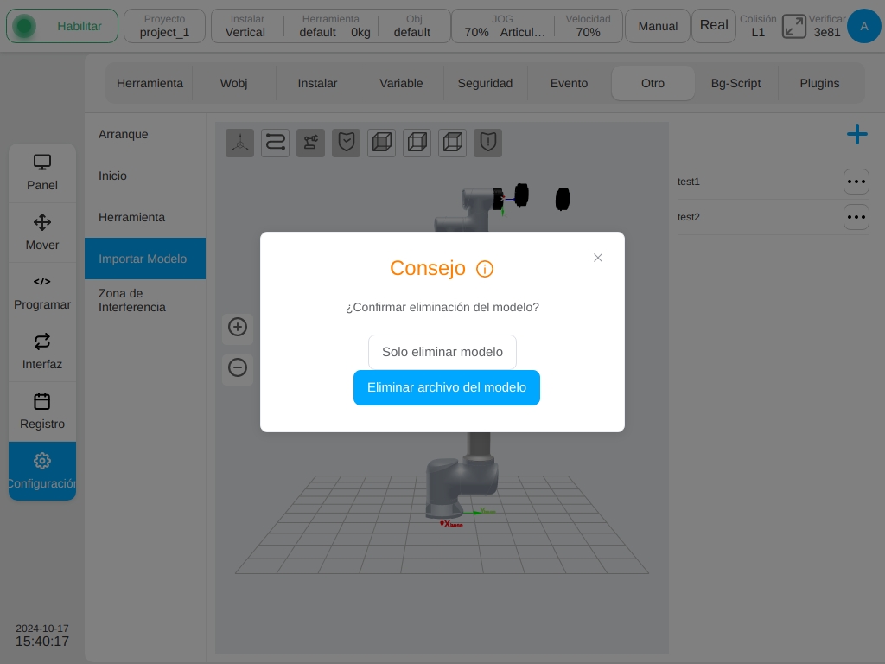The width and height of the screenshot is (885, 664).
Task: Open the Interfaz sidebar page
Action: coord(42,353)
